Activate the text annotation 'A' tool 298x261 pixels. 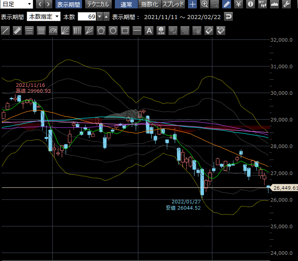[x=149, y=31]
